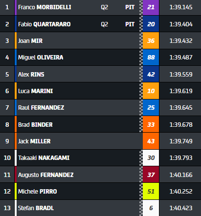Open Miguel Oliveira rider entry
The image size is (201, 216).
tap(41, 58)
